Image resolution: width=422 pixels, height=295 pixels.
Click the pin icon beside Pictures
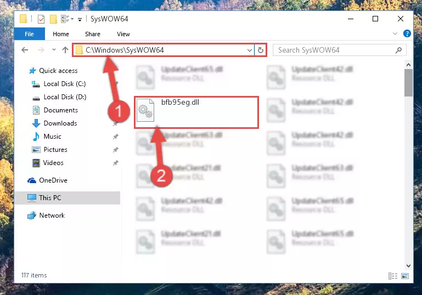click(x=115, y=150)
